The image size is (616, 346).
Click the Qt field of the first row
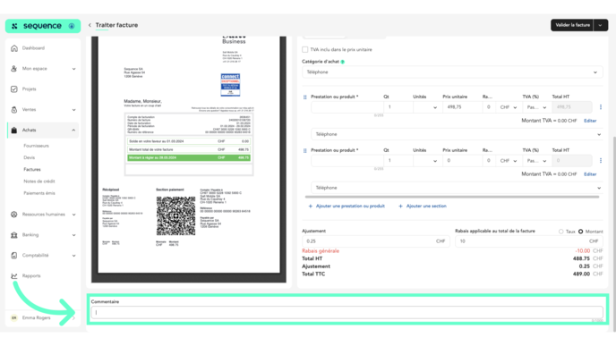pyautogui.click(x=398, y=107)
